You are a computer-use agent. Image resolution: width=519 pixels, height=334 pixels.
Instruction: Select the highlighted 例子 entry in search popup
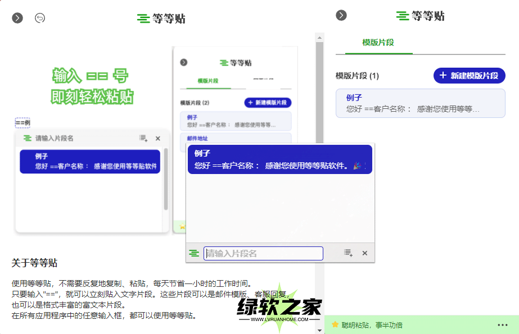coord(279,159)
